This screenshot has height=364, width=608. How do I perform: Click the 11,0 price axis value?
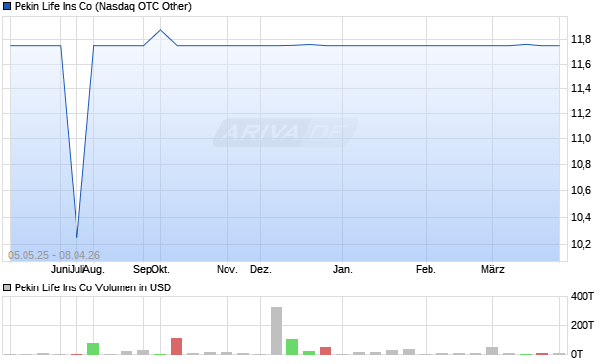coord(581,138)
